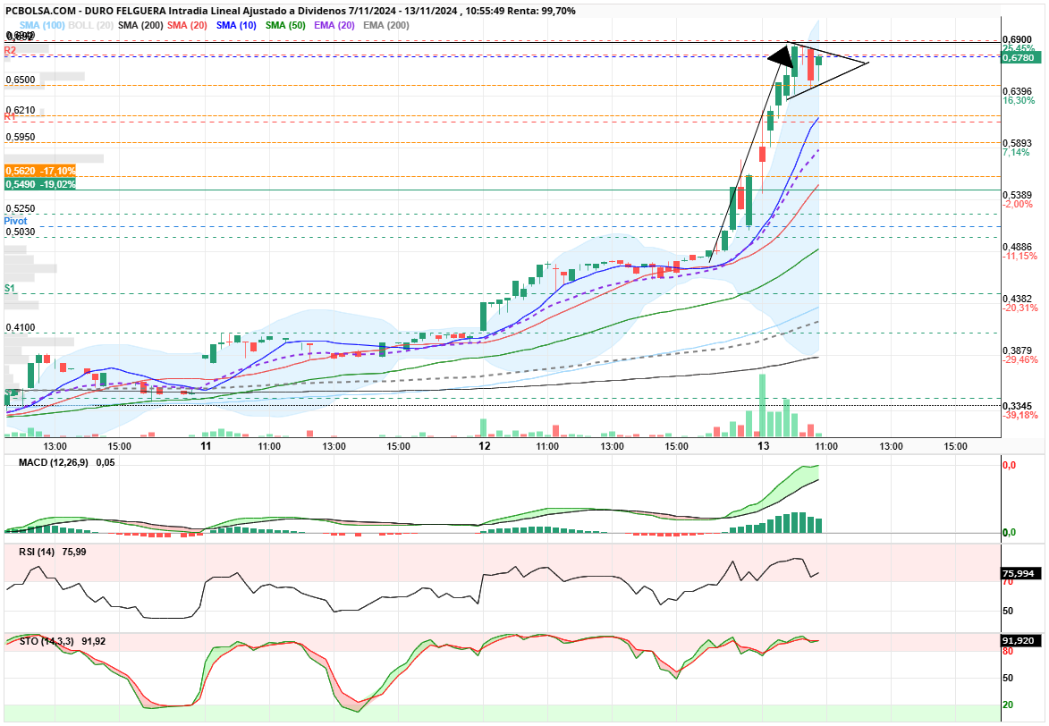Click the 16,30% percentage label
The width and height of the screenshot is (1049, 726).
pos(1019,100)
